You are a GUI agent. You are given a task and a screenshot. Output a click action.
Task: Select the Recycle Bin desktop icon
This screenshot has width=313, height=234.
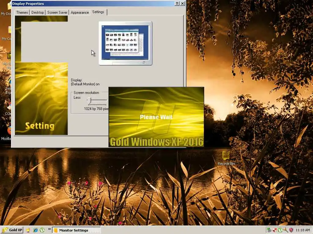[x=226, y=158]
